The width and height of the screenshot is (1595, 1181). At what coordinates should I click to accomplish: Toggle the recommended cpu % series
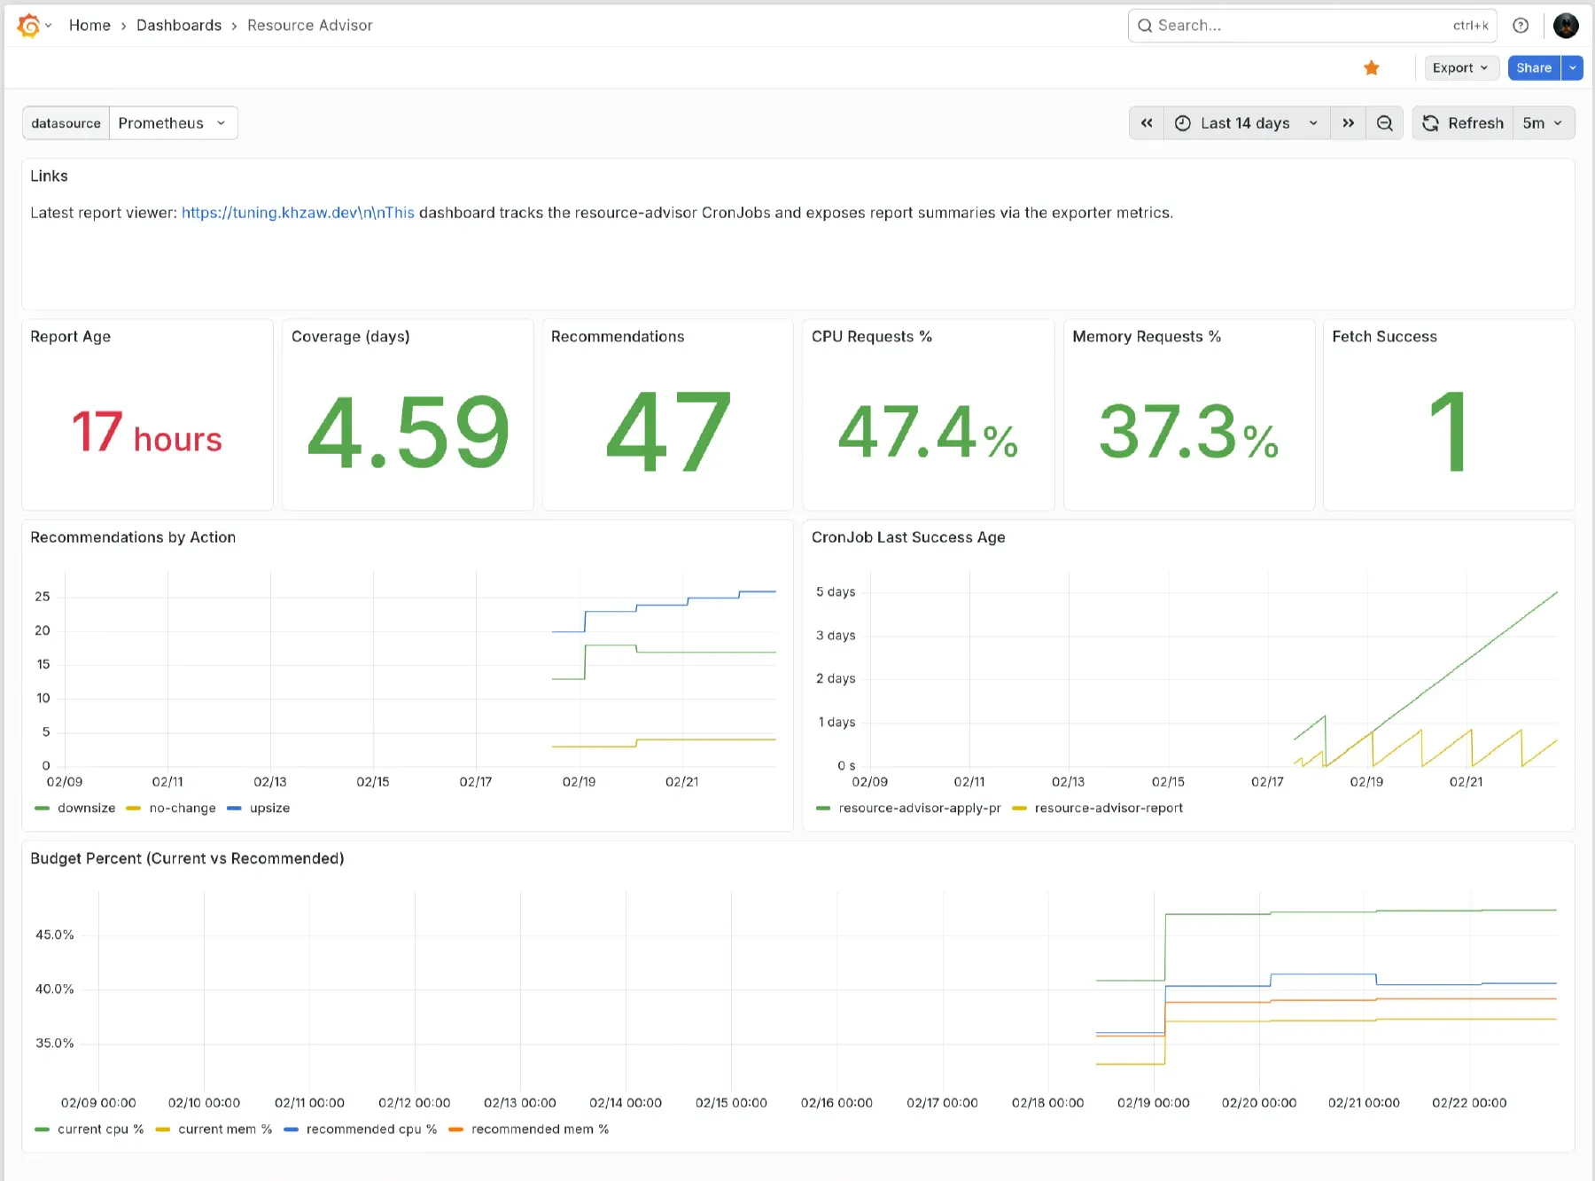(x=371, y=1129)
